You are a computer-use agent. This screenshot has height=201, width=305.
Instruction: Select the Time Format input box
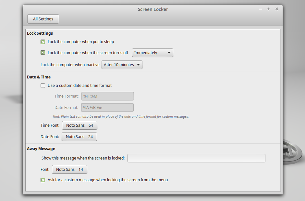pos(107,96)
